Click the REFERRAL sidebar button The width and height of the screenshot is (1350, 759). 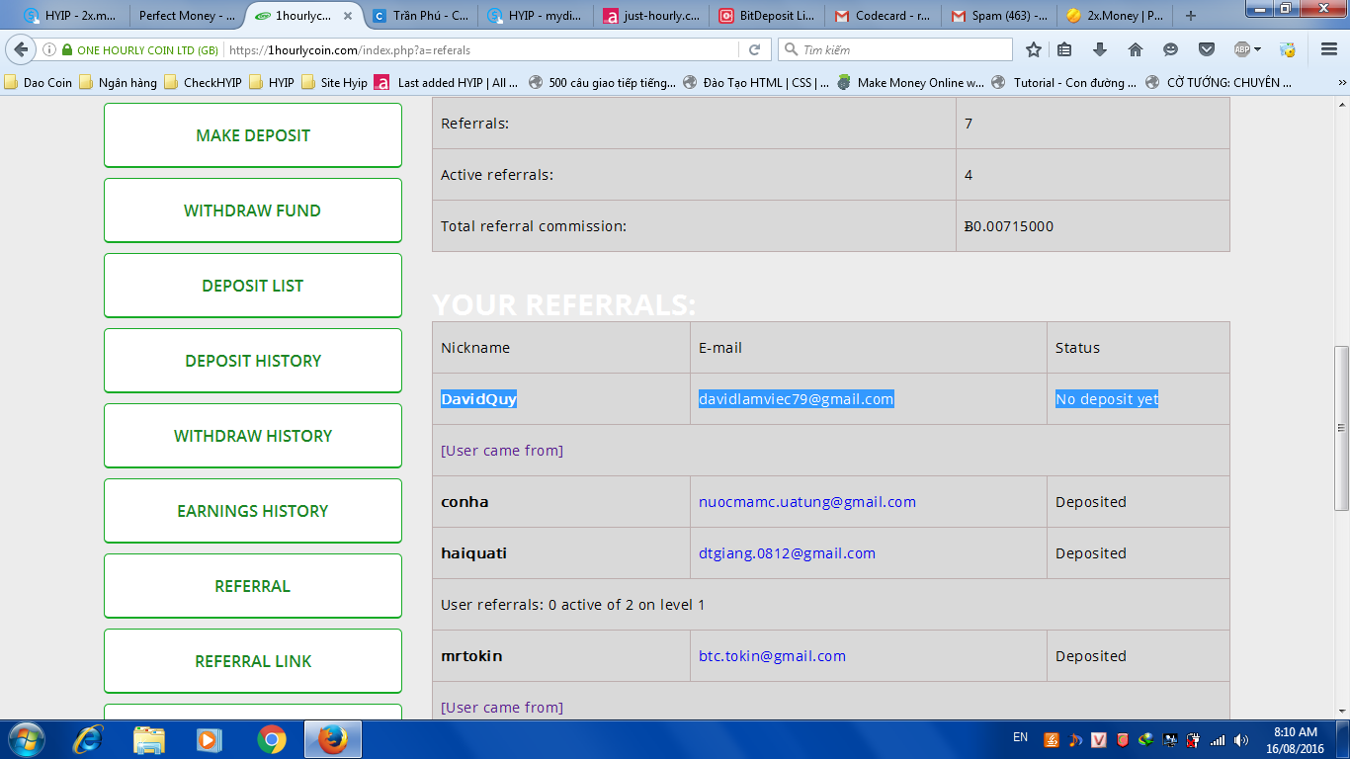click(253, 586)
